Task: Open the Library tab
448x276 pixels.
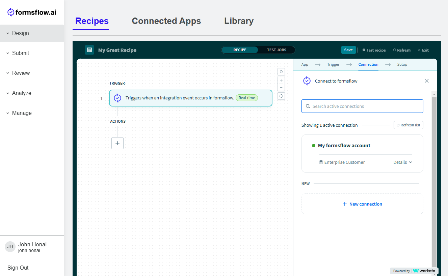Action: tap(239, 21)
